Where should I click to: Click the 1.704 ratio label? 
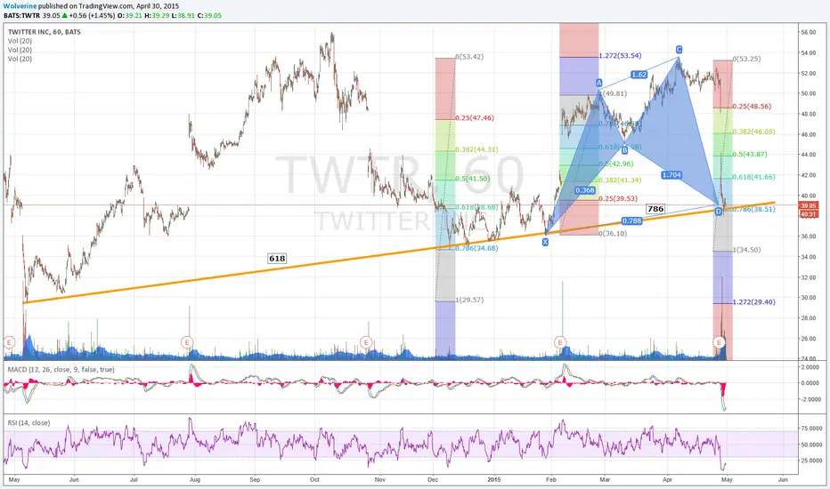tap(671, 175)
